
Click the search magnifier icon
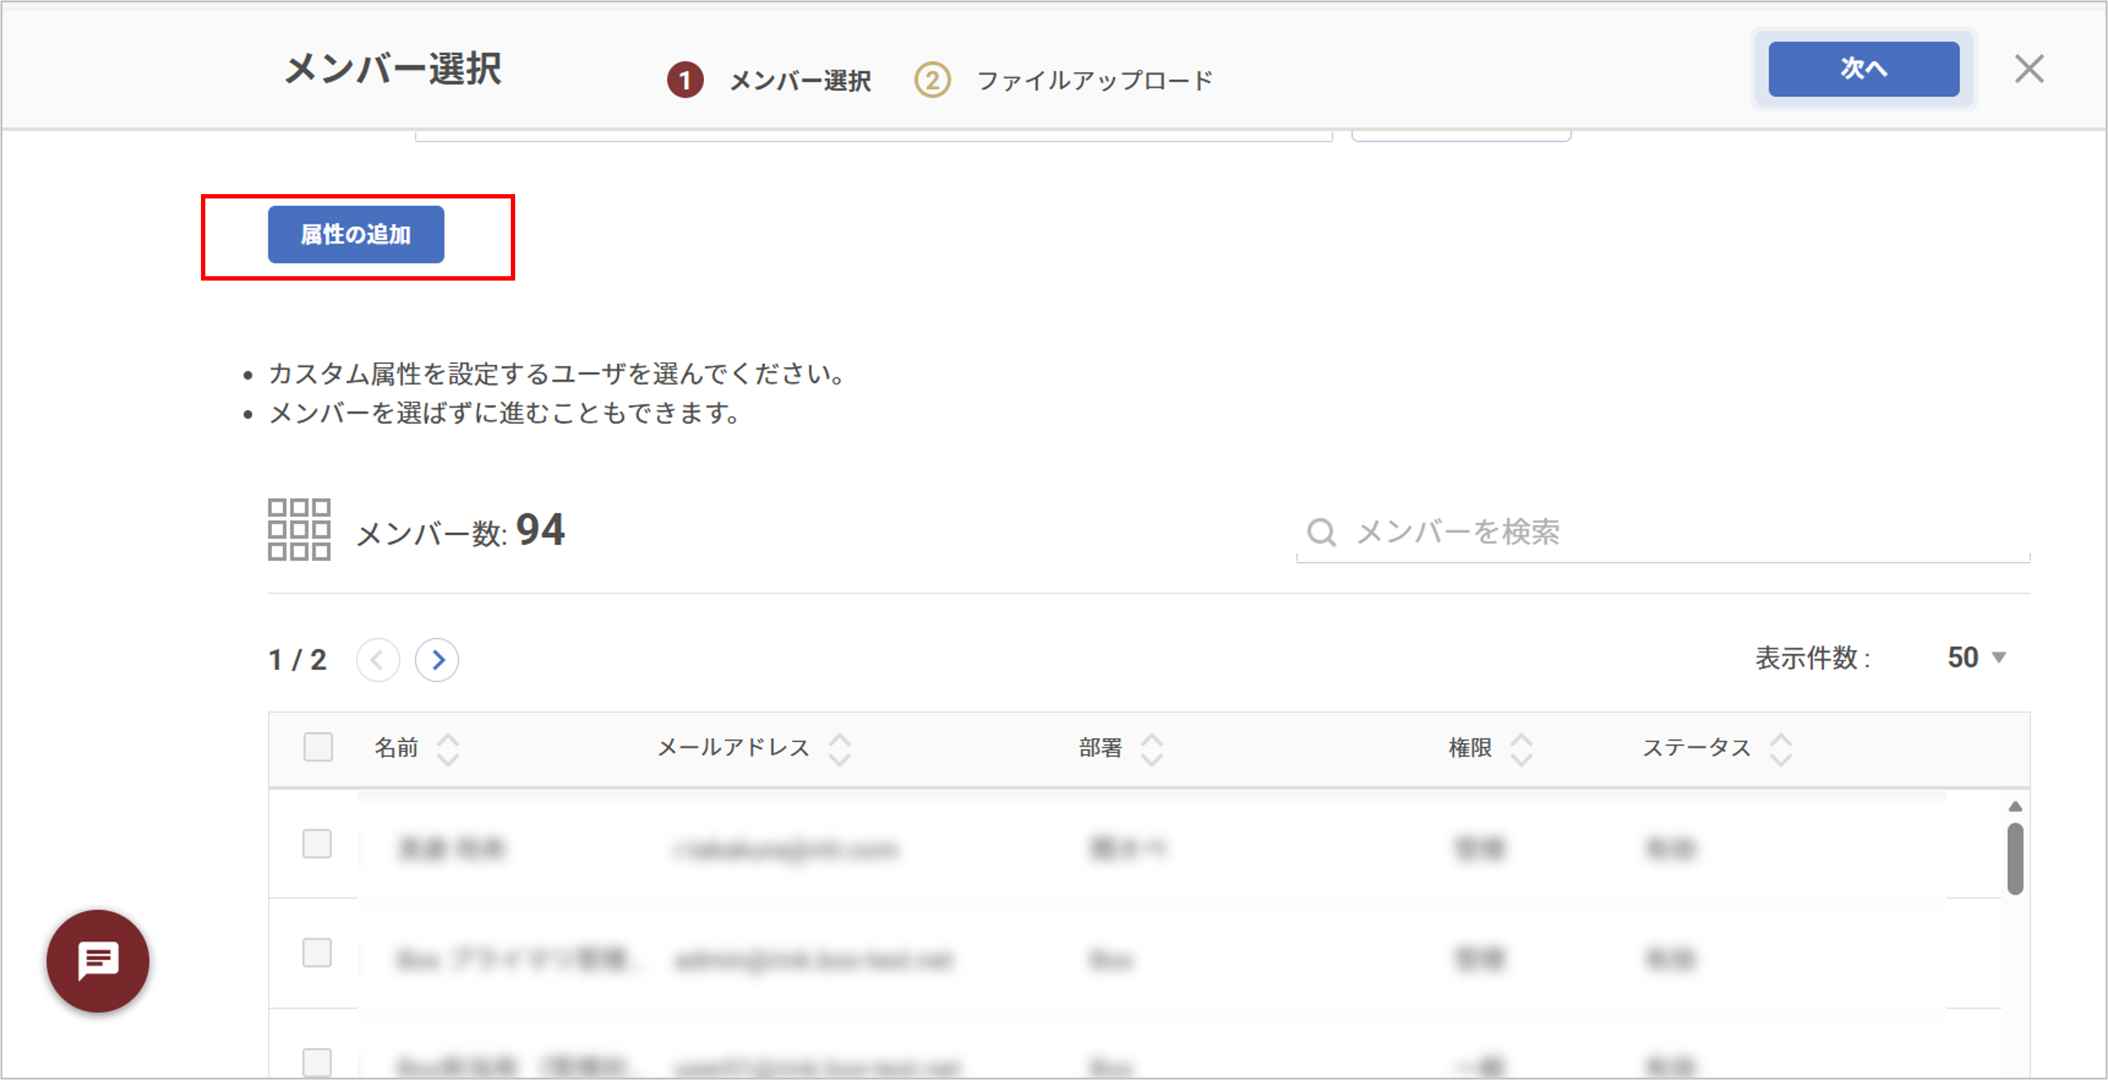click(x=1321, y=533)
